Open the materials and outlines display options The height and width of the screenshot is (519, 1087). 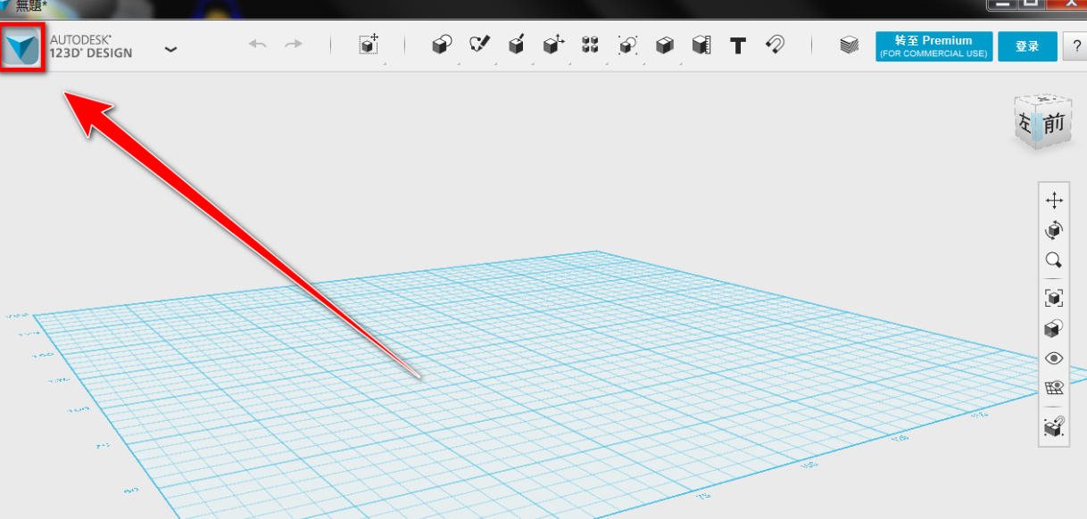(x=1054, y=327)
